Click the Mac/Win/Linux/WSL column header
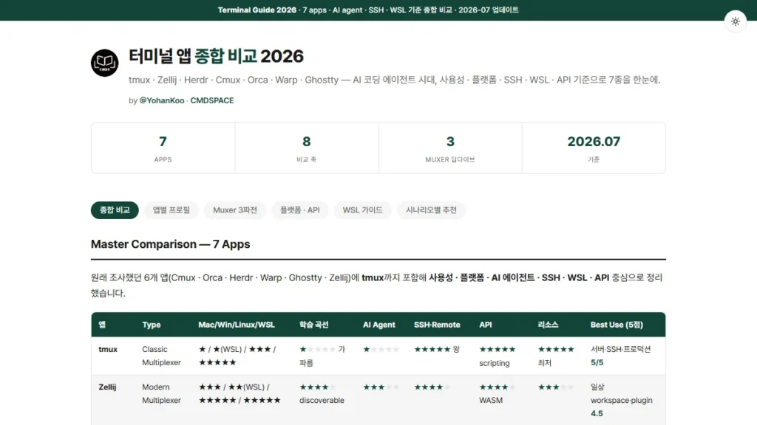The image size is (757, 425). coord(237,325)
